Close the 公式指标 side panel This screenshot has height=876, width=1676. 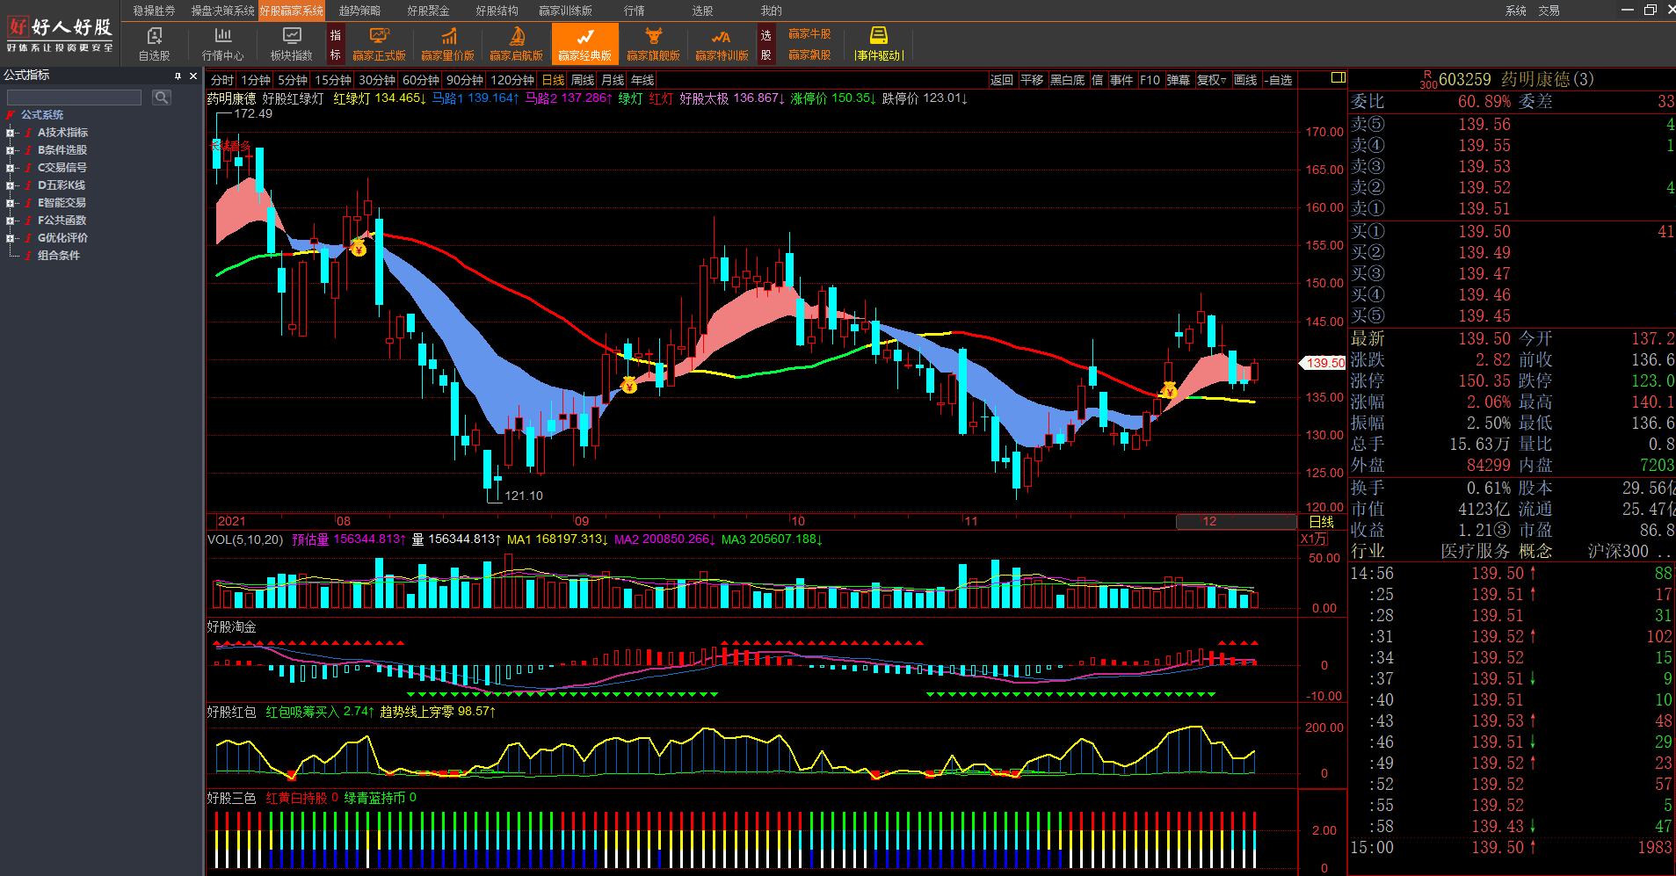tap(193, 76)
